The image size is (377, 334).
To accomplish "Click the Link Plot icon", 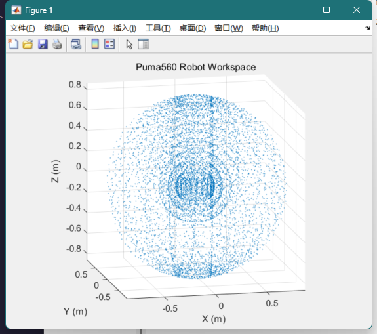I will pos(76,44).
